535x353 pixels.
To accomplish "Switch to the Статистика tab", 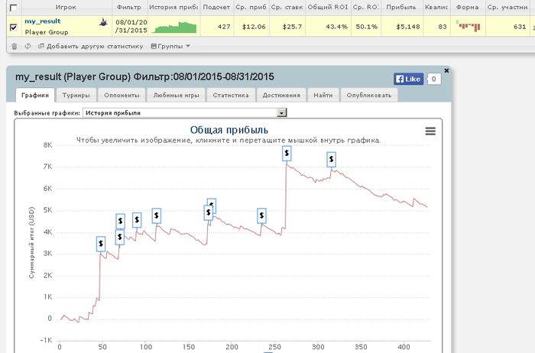I will (231, 96).
